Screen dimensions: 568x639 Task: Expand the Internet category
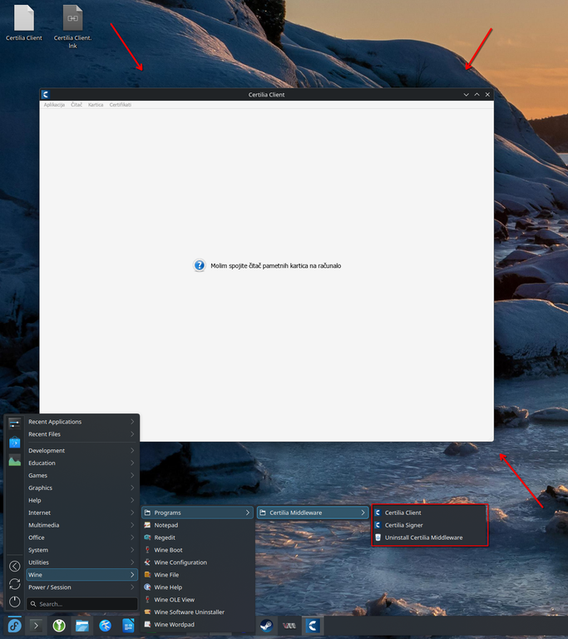click(x=81, y=513)
